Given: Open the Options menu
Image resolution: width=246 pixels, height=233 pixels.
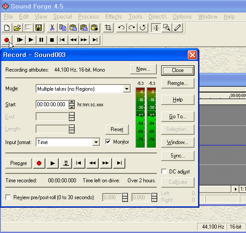Looking at the screenshot, I should 182,16.
